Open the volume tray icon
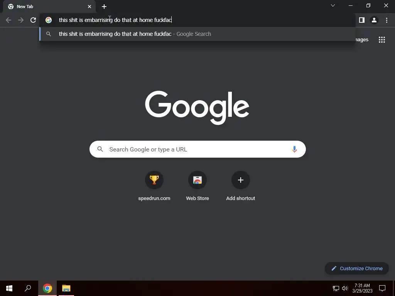 345,288
